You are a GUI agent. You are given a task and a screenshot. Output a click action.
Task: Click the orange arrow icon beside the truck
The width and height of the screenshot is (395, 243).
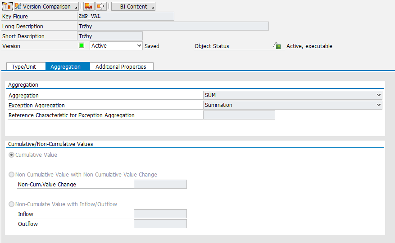101,6
